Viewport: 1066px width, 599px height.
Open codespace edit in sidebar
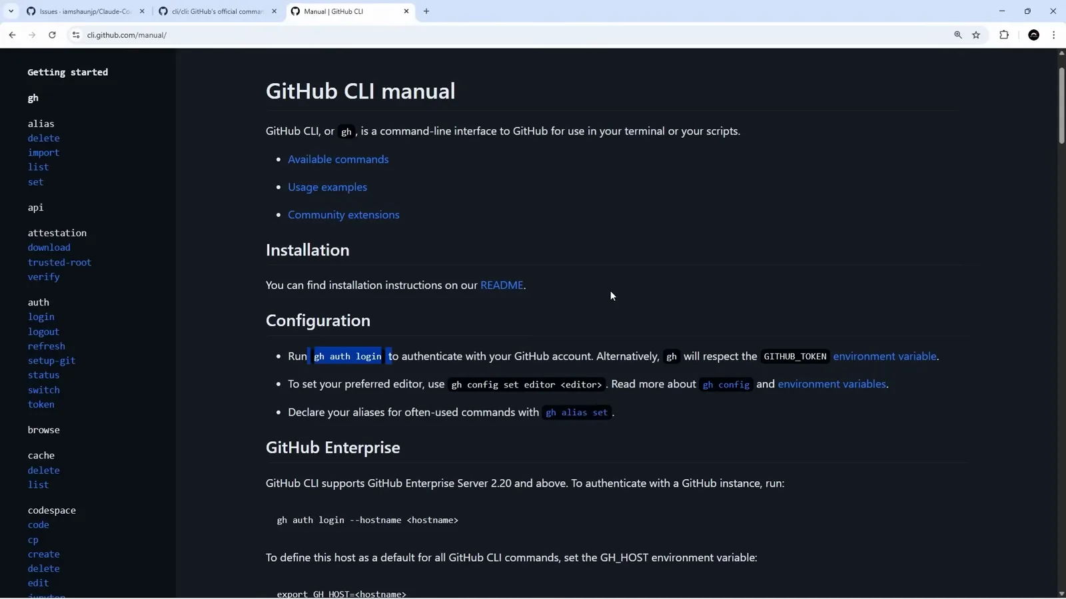(x=38, y=583)
